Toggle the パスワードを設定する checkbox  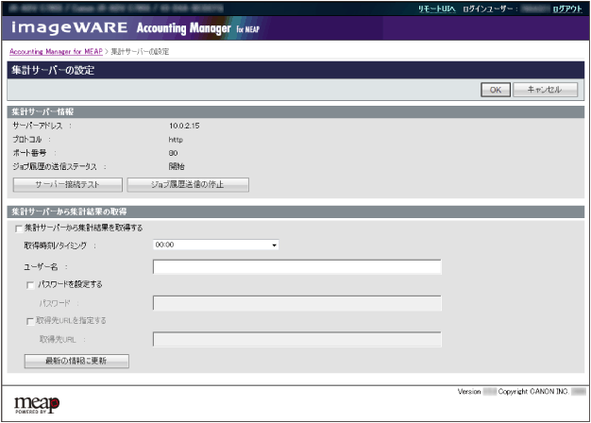(x=31, y=284)
